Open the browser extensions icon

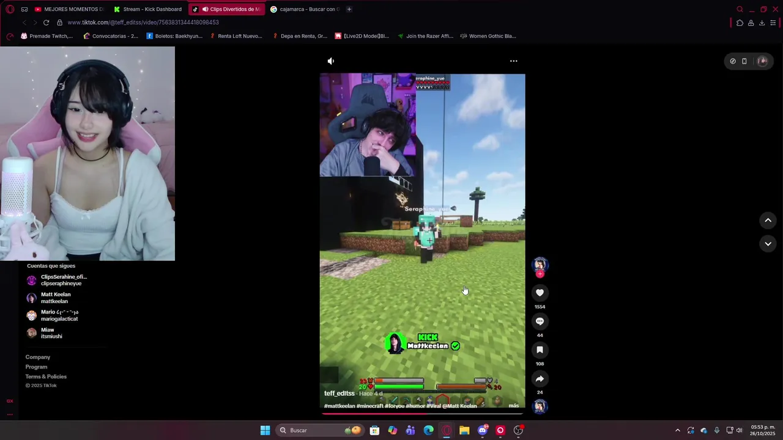pos(740,23)
